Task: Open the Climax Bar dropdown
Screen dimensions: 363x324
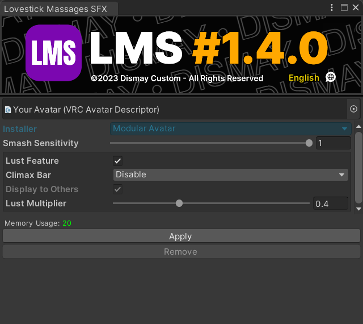Action: 231,175
